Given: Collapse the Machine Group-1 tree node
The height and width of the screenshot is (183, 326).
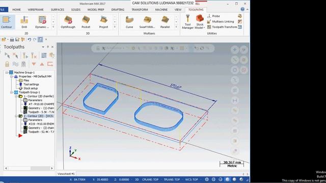Looking at the screenshot, I should point(7,72).
